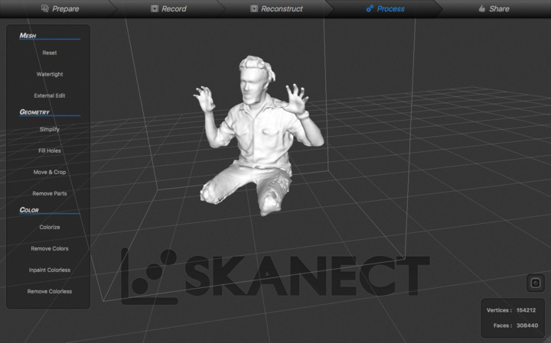Click the Faces count 308440

(527, 326)
